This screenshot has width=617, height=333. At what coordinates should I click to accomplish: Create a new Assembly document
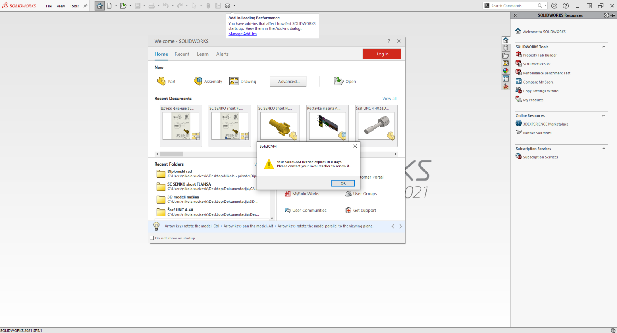tap(208, 82)
